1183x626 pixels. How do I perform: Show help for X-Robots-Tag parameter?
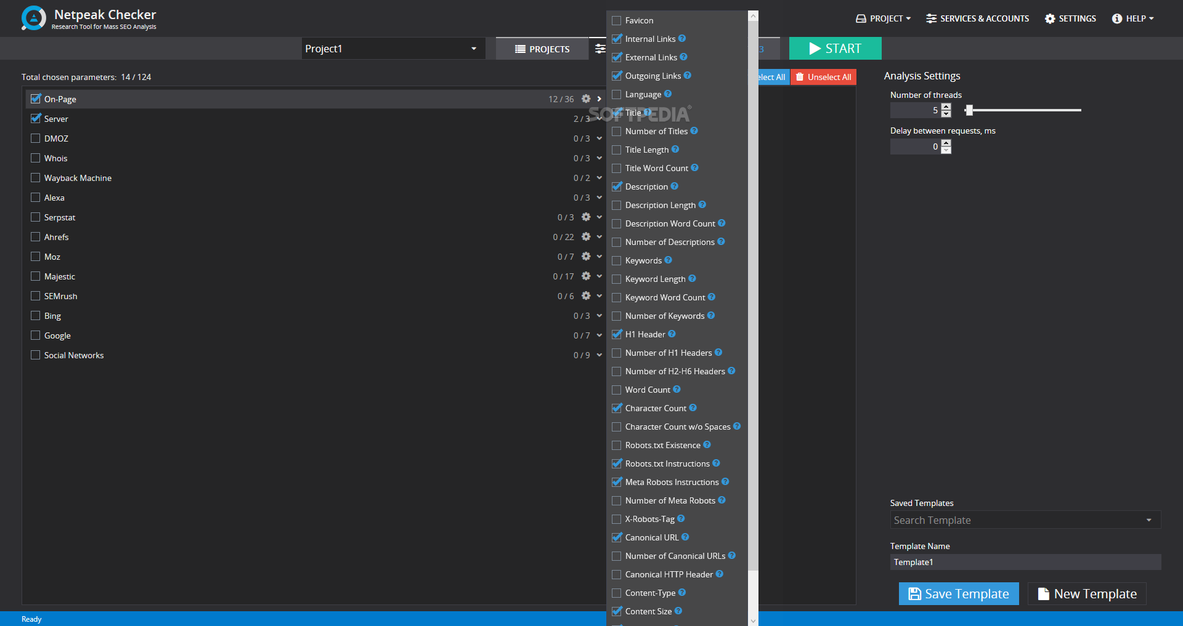(x=681, y=518)
